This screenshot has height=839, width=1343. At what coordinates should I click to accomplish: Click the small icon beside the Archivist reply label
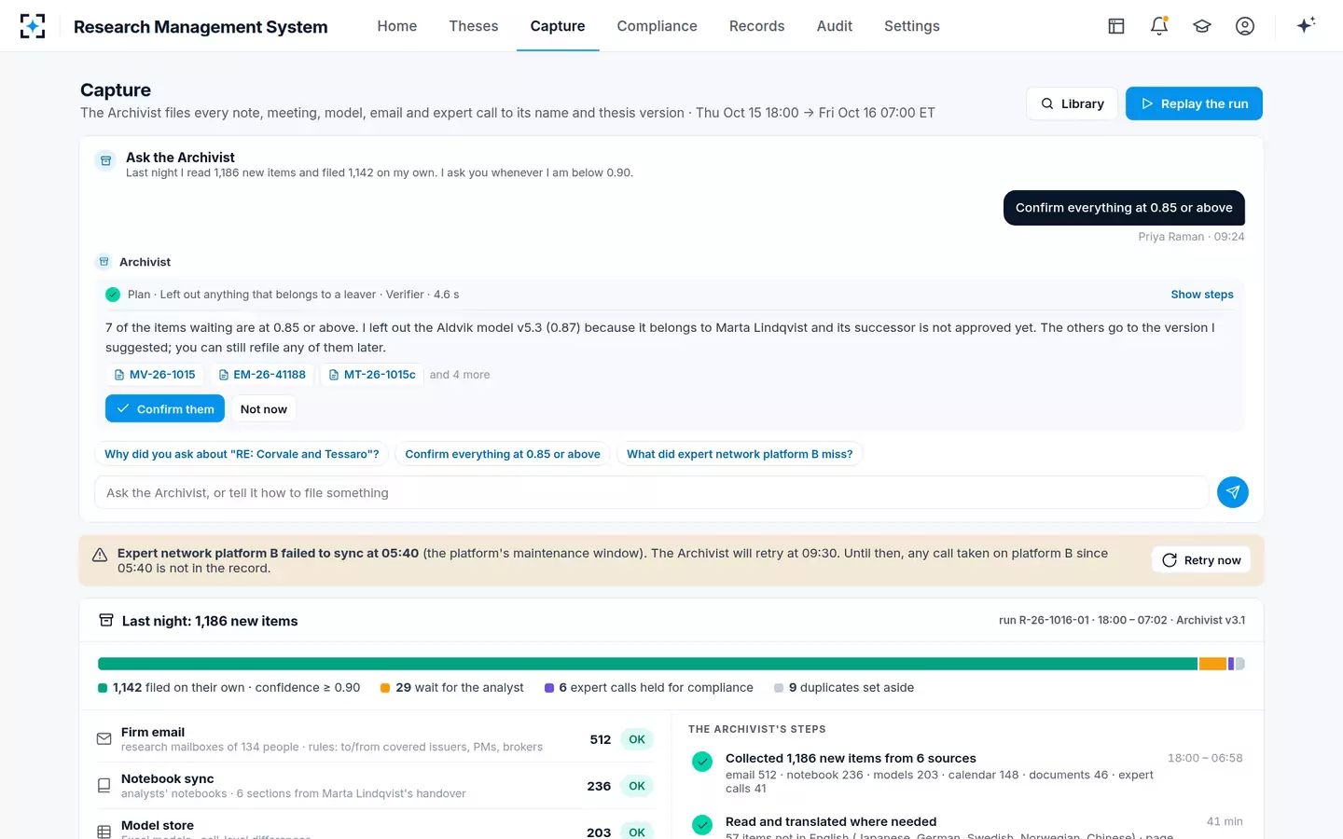pos(104,262)
